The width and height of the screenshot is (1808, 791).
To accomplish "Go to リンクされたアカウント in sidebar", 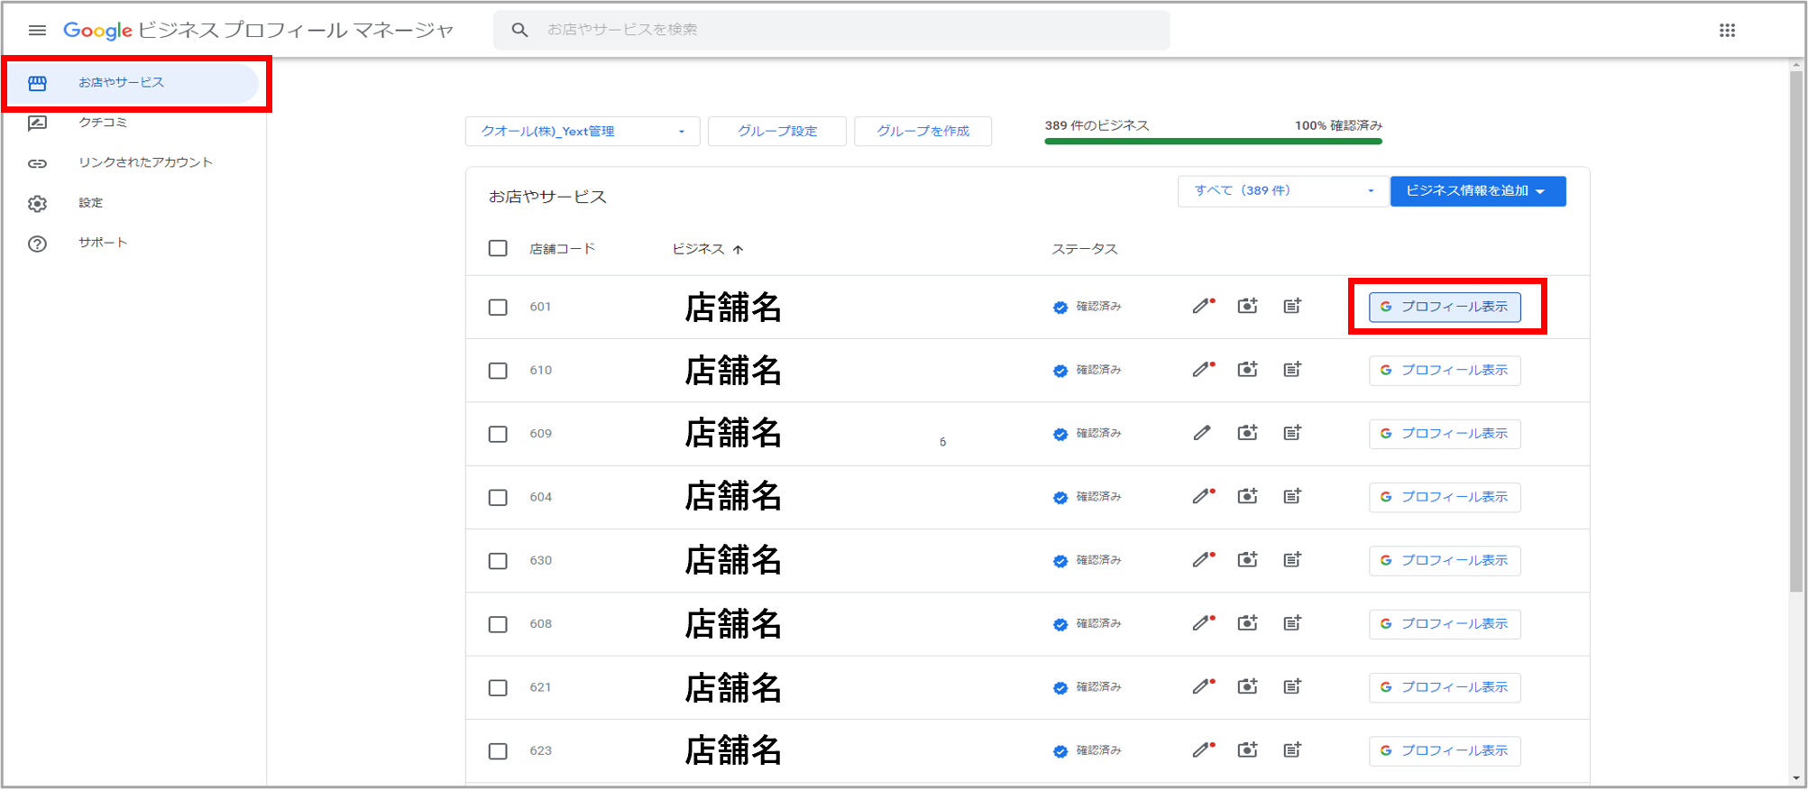I will coord(145,162).
